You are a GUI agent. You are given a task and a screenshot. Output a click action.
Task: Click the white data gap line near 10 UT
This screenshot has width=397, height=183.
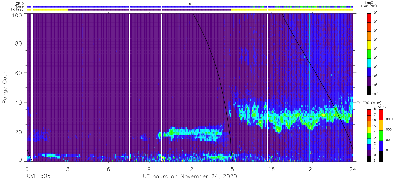(x=161, y=87)
